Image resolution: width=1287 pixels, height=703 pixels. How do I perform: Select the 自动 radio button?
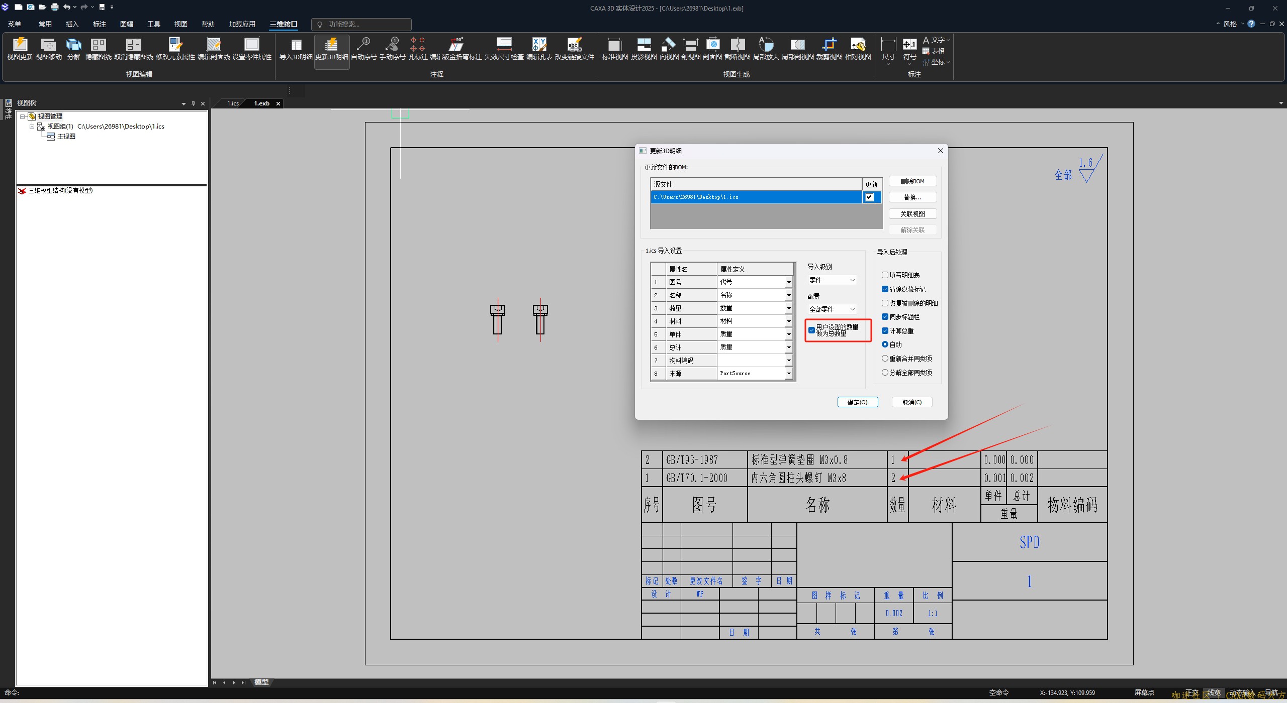[x=885, y=344]
